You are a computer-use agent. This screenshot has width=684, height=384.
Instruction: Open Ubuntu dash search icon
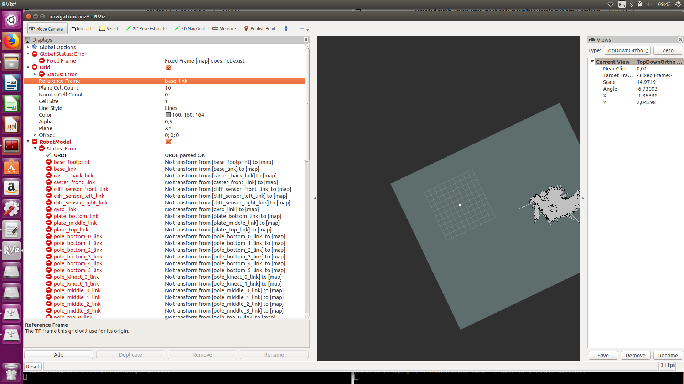[11, 20]
